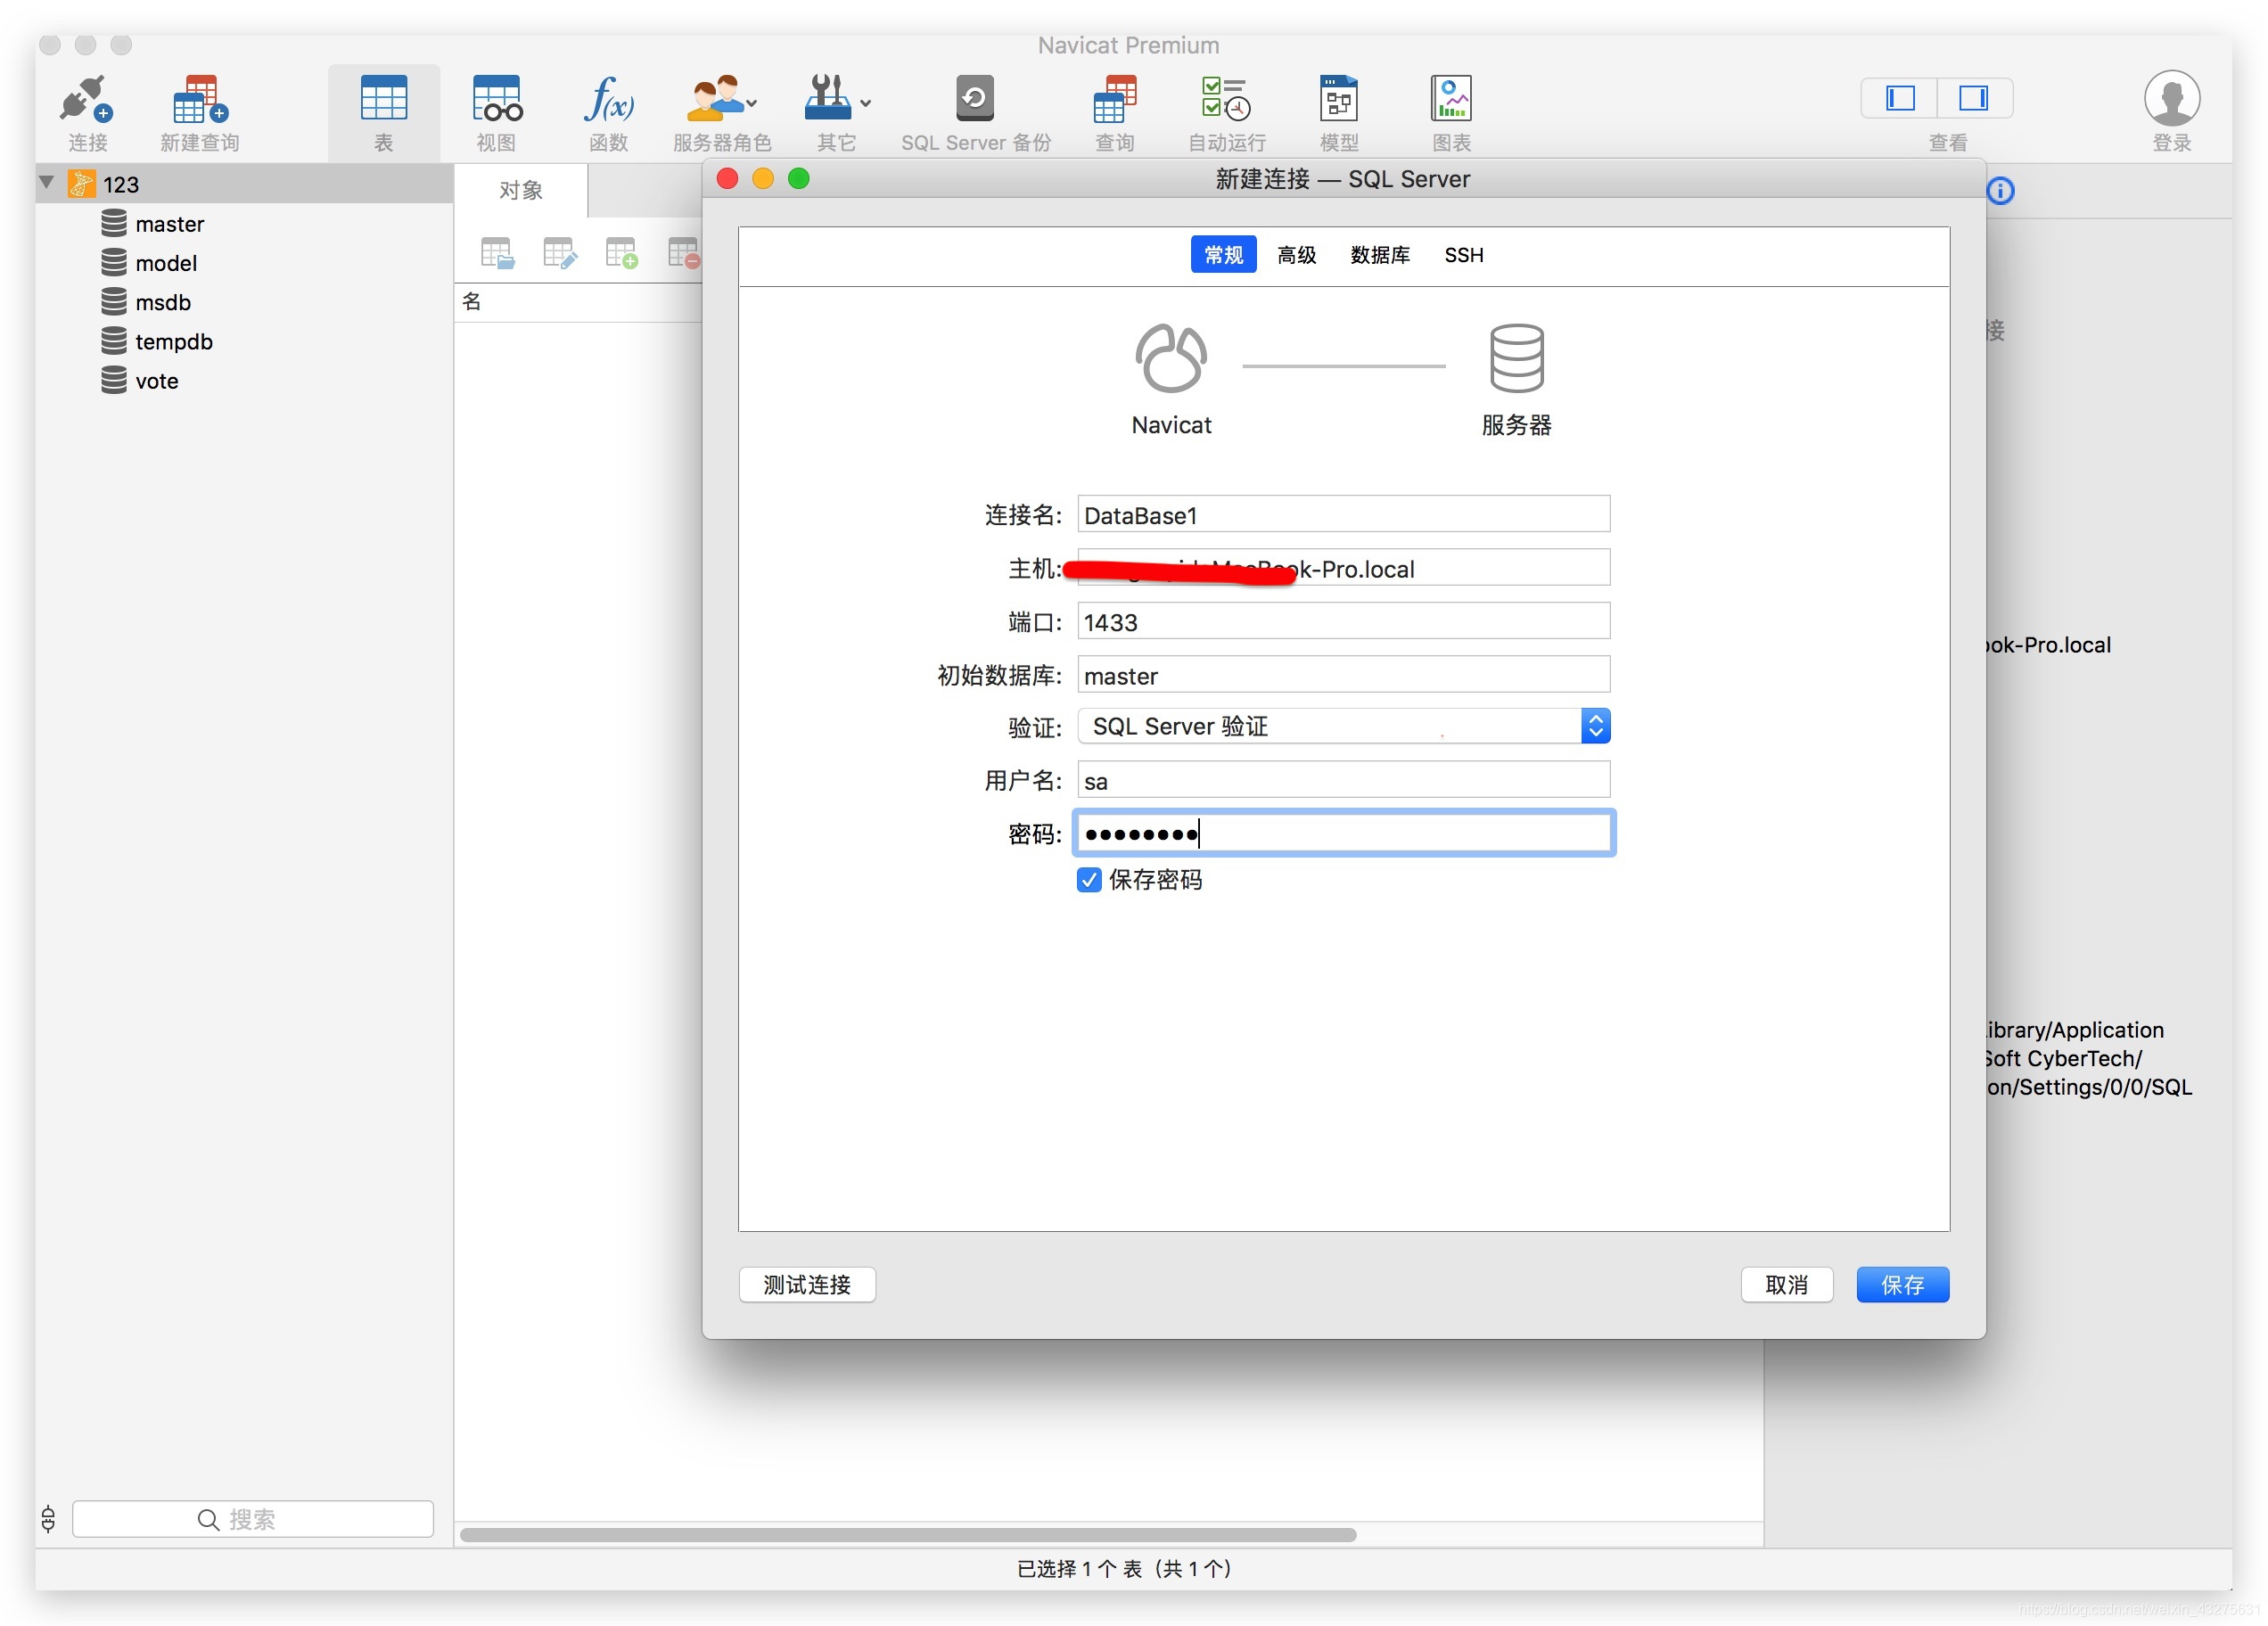Select the master database in sidebar

coord(168,224)
